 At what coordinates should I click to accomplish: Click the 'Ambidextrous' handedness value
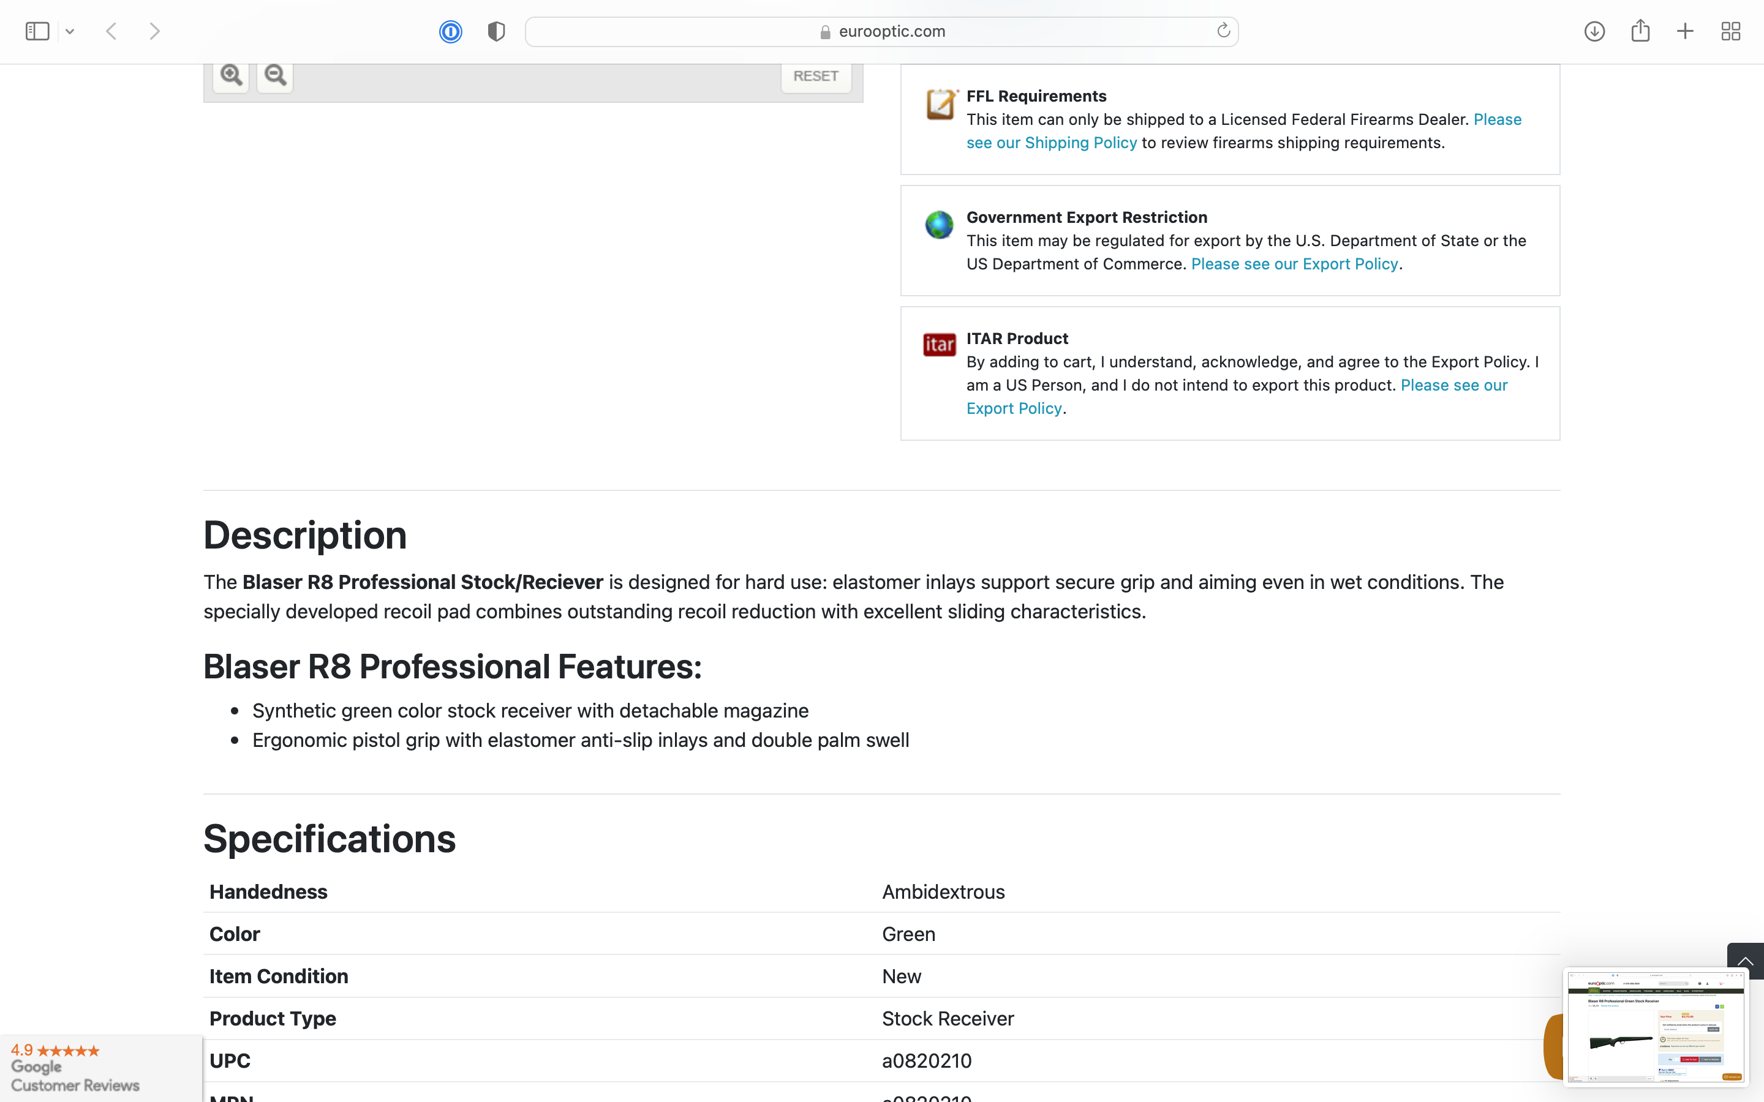tap(943, 891)
